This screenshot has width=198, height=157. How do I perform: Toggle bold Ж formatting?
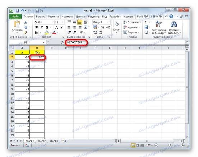pos(37,27)
